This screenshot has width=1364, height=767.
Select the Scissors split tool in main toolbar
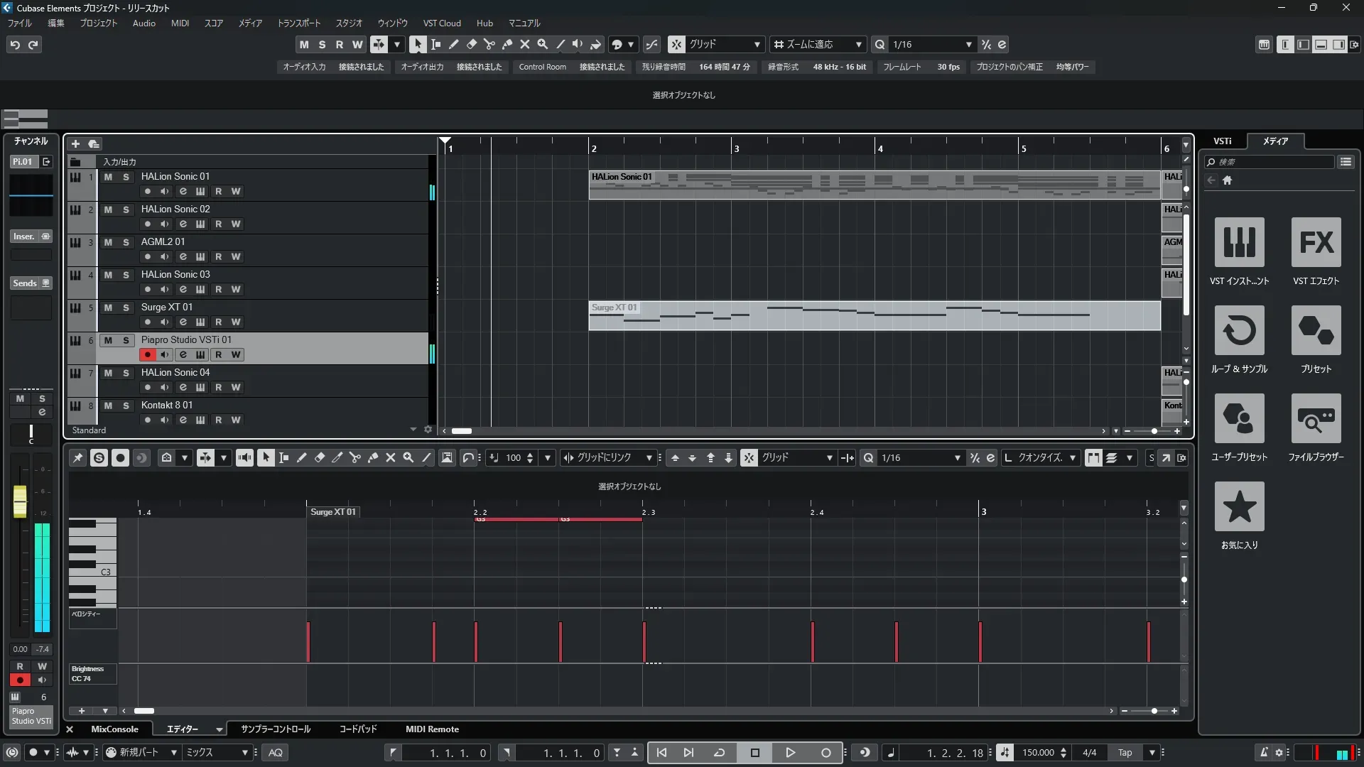click(x=489, y=44)
